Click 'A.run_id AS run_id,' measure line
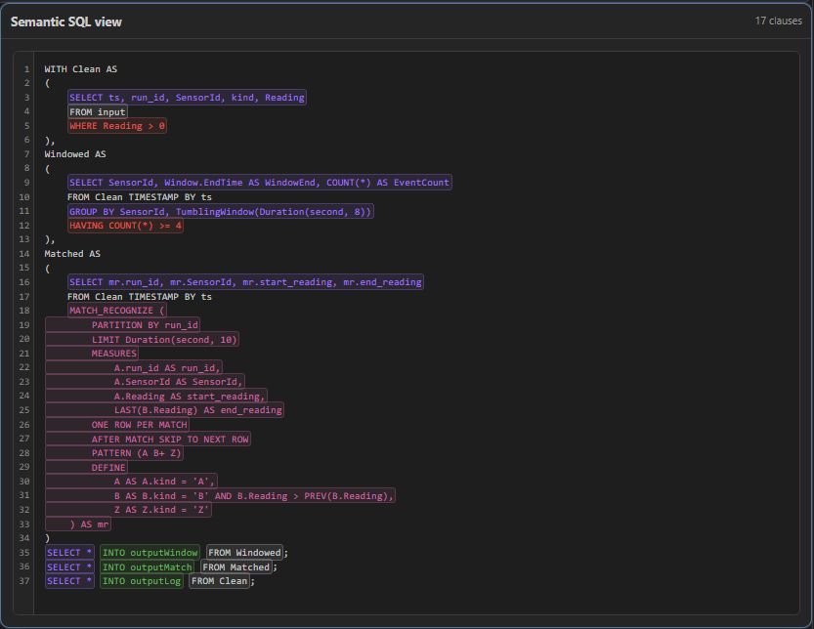 (x=134, y=368)
